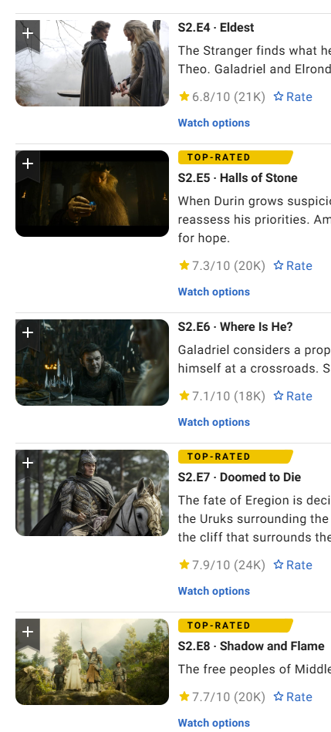This screenshot has width=331, height=732.
Task: Click the Rate star for S2.E4 Eldest
Action: coord(292,96)
